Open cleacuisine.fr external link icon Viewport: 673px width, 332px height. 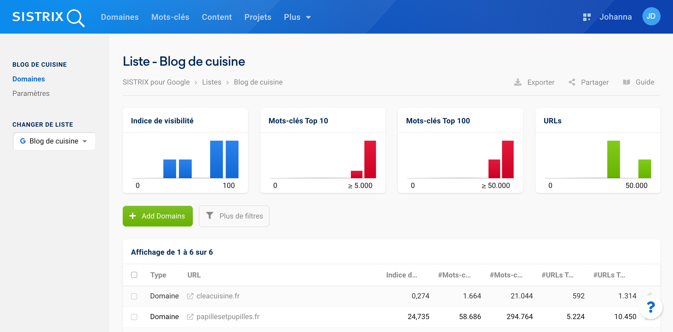click(190, 296)
